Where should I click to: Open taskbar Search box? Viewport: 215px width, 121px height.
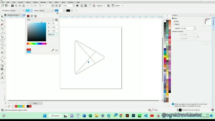[x=55, y=116]
